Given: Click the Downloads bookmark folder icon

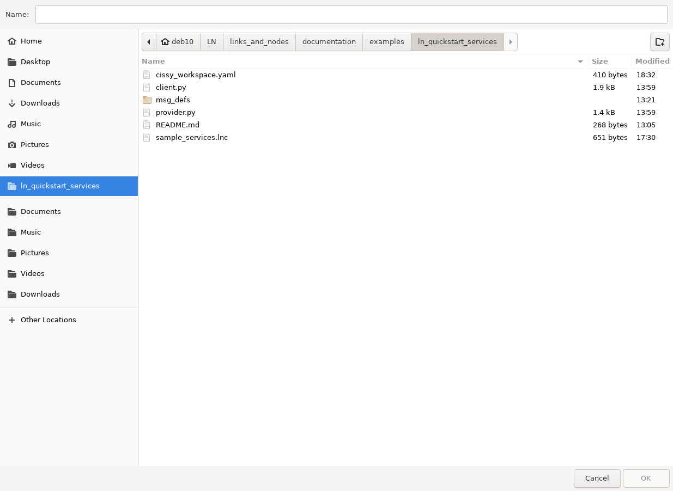Looking at the screenshot, I should pyautogui.click(x=12, y=294).
